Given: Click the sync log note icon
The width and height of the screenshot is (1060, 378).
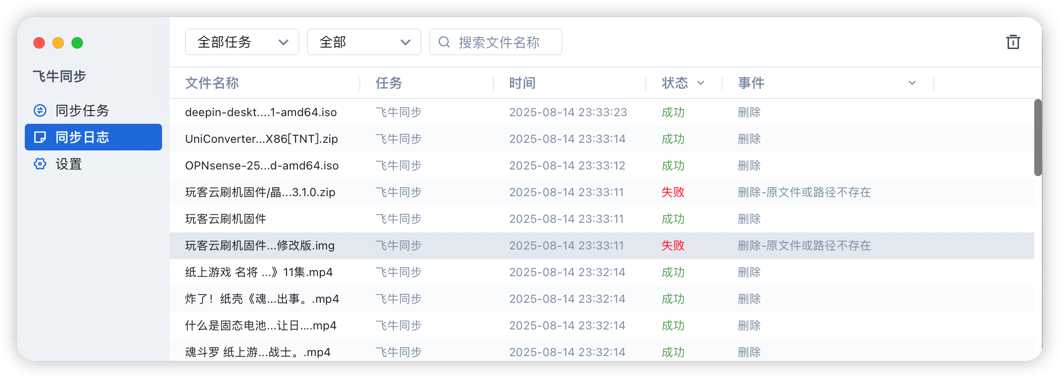Looking at the screenshot, I should point(40,137).
